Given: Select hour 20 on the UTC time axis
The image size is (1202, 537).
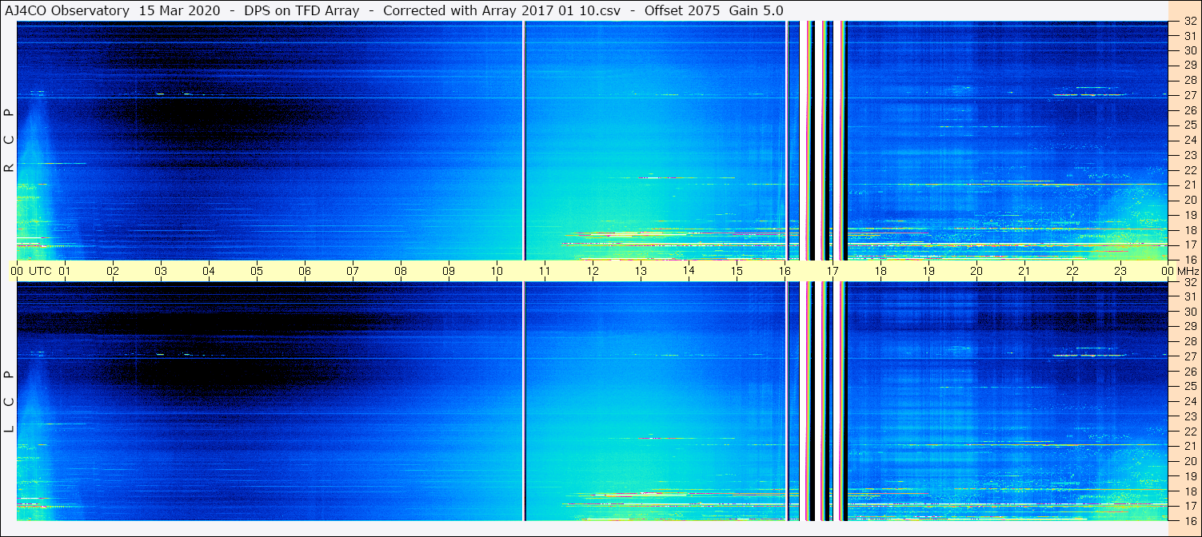Looking at the screenshot, I should 976,271.
